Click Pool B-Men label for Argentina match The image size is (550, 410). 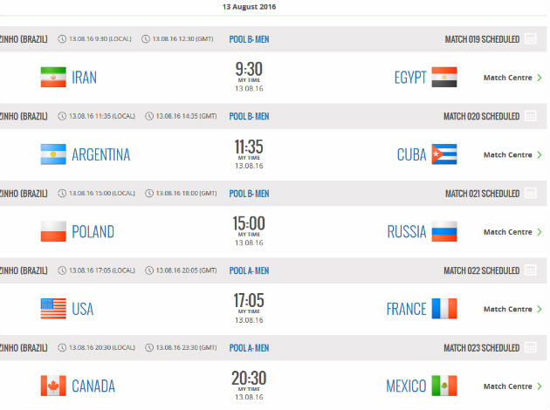(x=249, y=116)
